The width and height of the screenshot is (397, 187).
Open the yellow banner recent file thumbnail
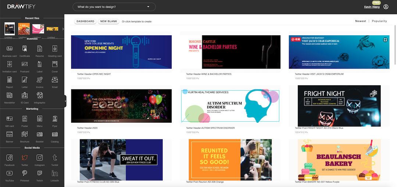coord(53,29)
